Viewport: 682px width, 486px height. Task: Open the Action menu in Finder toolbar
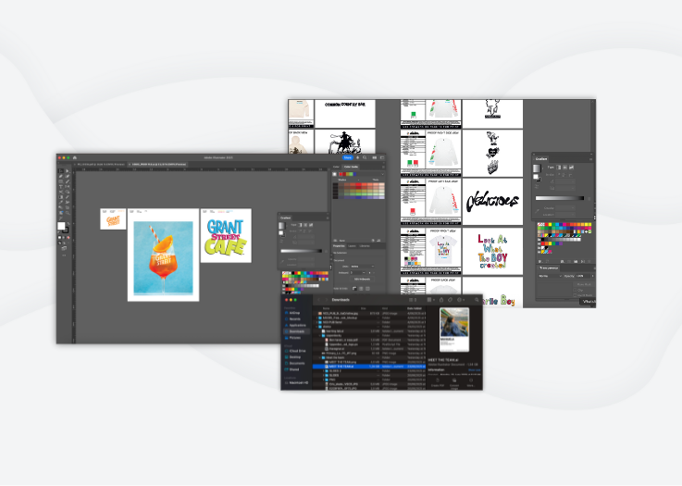click(461, 300)
